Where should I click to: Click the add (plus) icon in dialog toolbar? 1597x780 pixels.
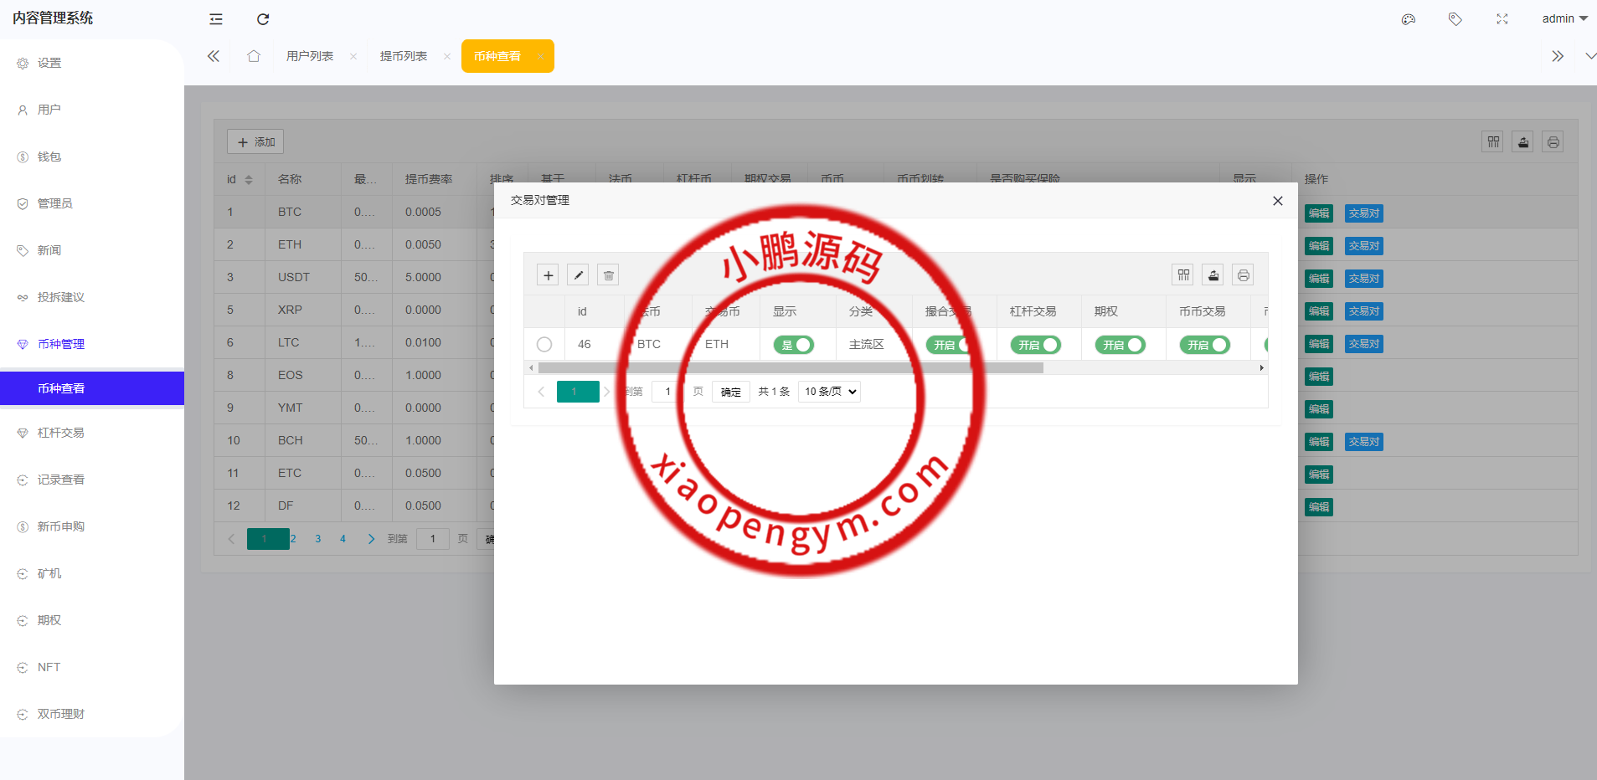[x=548, y=275]
